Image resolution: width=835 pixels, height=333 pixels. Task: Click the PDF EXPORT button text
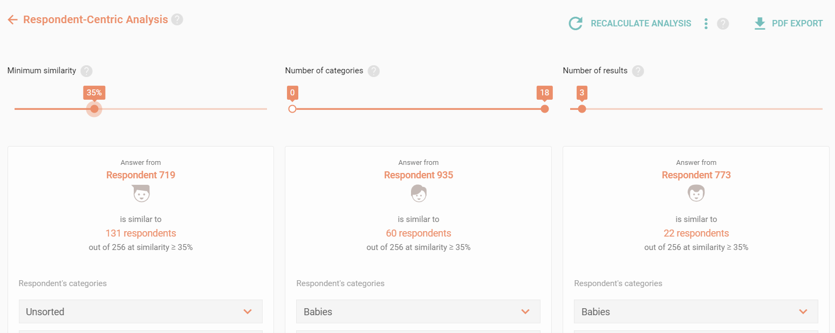(x=797, y=24)
